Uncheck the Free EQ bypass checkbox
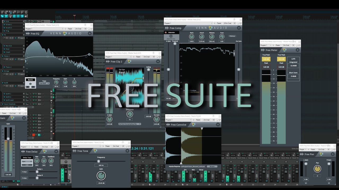The height and width of the screenshot is (190, 339). (x=91, y=29)
